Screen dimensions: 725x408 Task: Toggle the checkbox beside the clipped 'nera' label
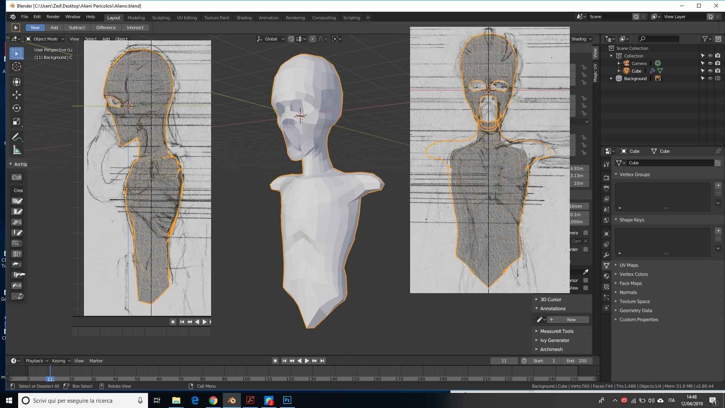click(x=586, y=233)
